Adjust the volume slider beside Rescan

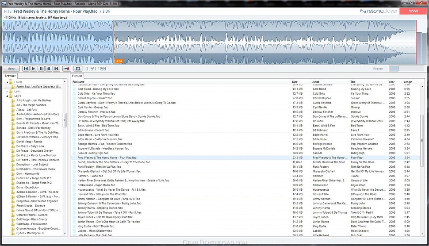pos(406,69)
